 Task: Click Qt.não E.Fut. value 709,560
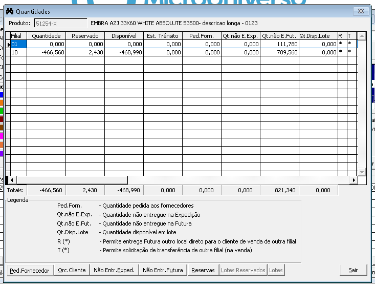[x=279, y=52]
